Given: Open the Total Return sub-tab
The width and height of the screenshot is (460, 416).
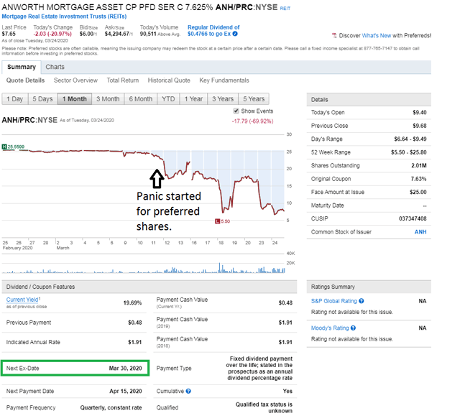Looking at the screenshot, I should coord(123,80).
